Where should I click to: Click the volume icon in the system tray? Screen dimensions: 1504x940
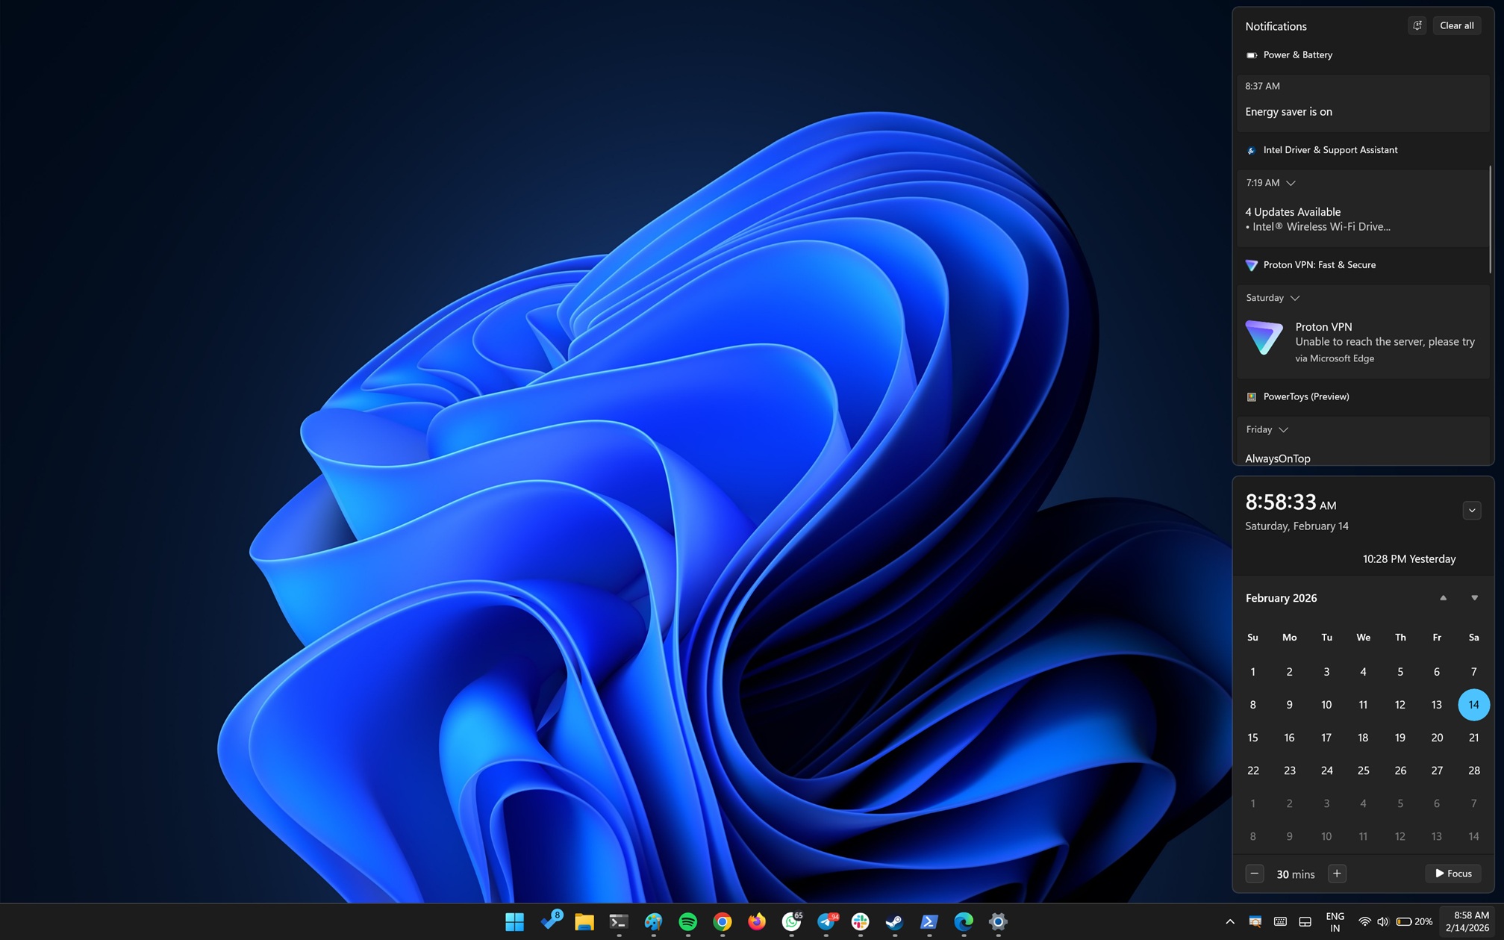pyautogui.click(x=1383, y=921)
